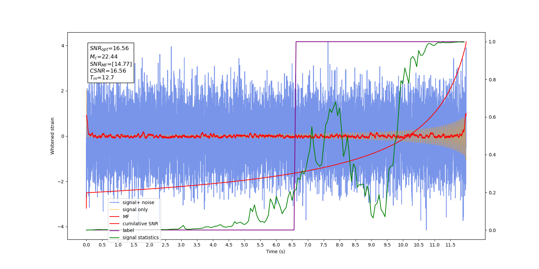This screenshot has height=269, width=539.
Task: Click right y-axis tick label 1.0
Action: pos(492,42)
